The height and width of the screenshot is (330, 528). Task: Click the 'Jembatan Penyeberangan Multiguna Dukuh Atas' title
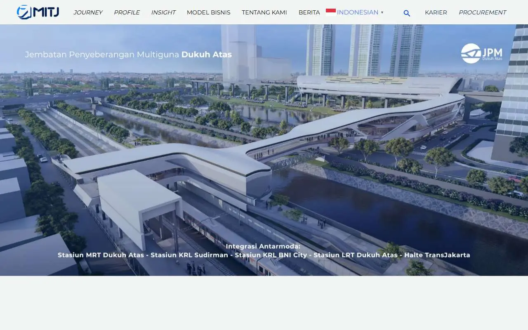click(x=128, y=54)
